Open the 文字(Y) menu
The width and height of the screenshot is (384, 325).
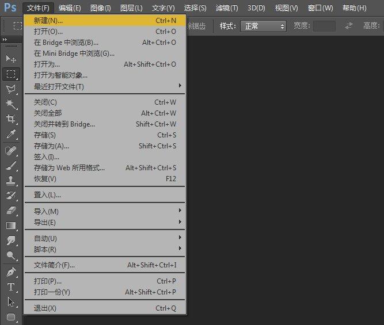click(164, 8)
